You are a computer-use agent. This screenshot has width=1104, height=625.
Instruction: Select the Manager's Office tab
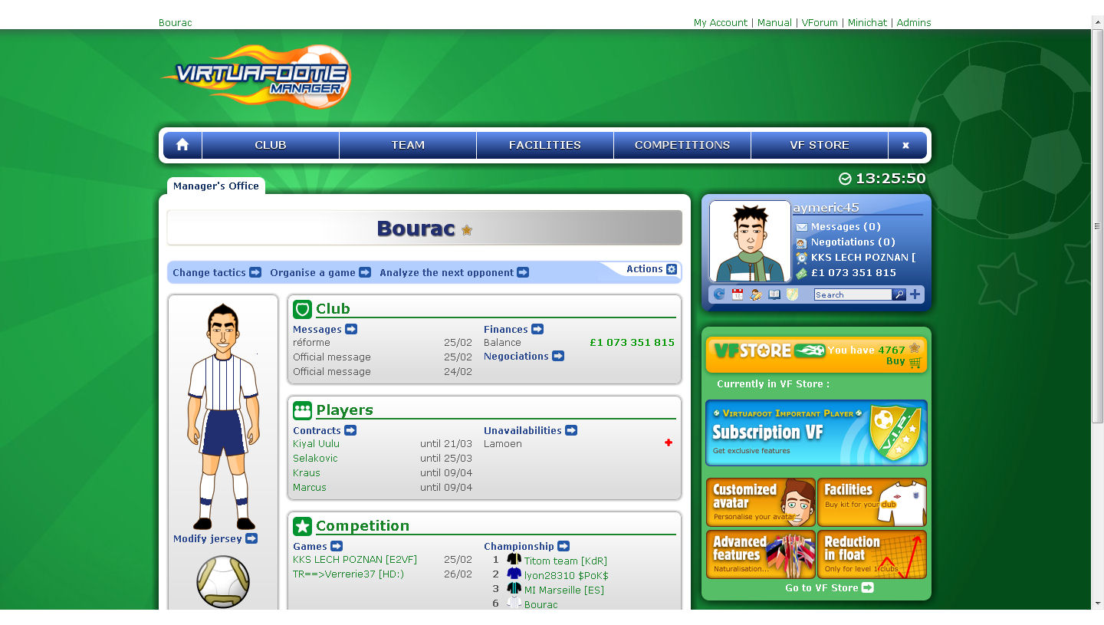click(x=216, y=186)
